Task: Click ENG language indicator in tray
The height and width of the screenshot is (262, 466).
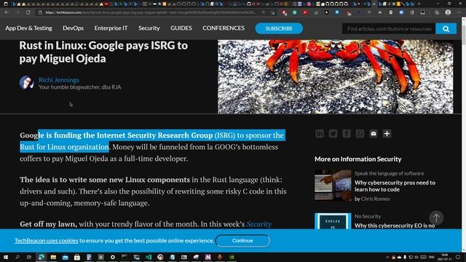Action: click(432, 257)
